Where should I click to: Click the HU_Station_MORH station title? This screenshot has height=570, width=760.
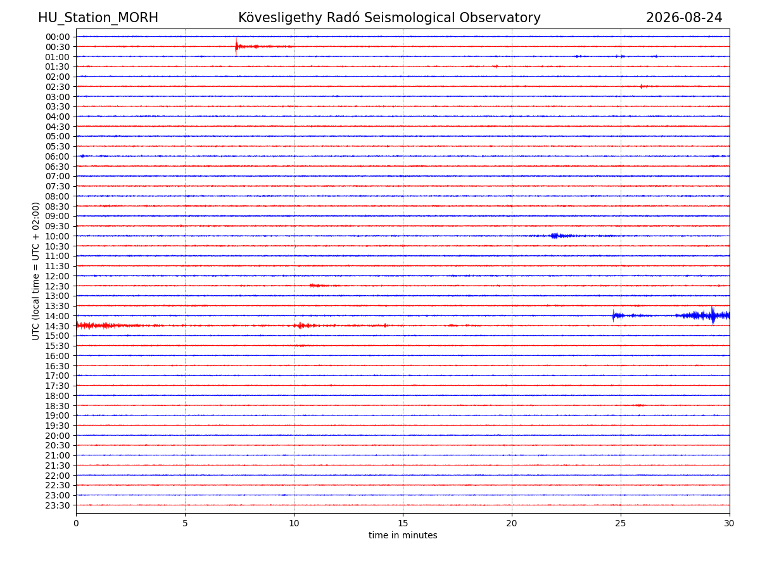98,18
